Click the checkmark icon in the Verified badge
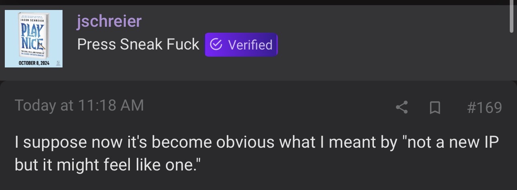 click(216, 45)
